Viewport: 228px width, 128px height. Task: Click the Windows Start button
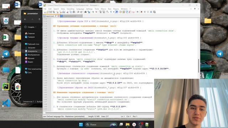pos(81,124)
